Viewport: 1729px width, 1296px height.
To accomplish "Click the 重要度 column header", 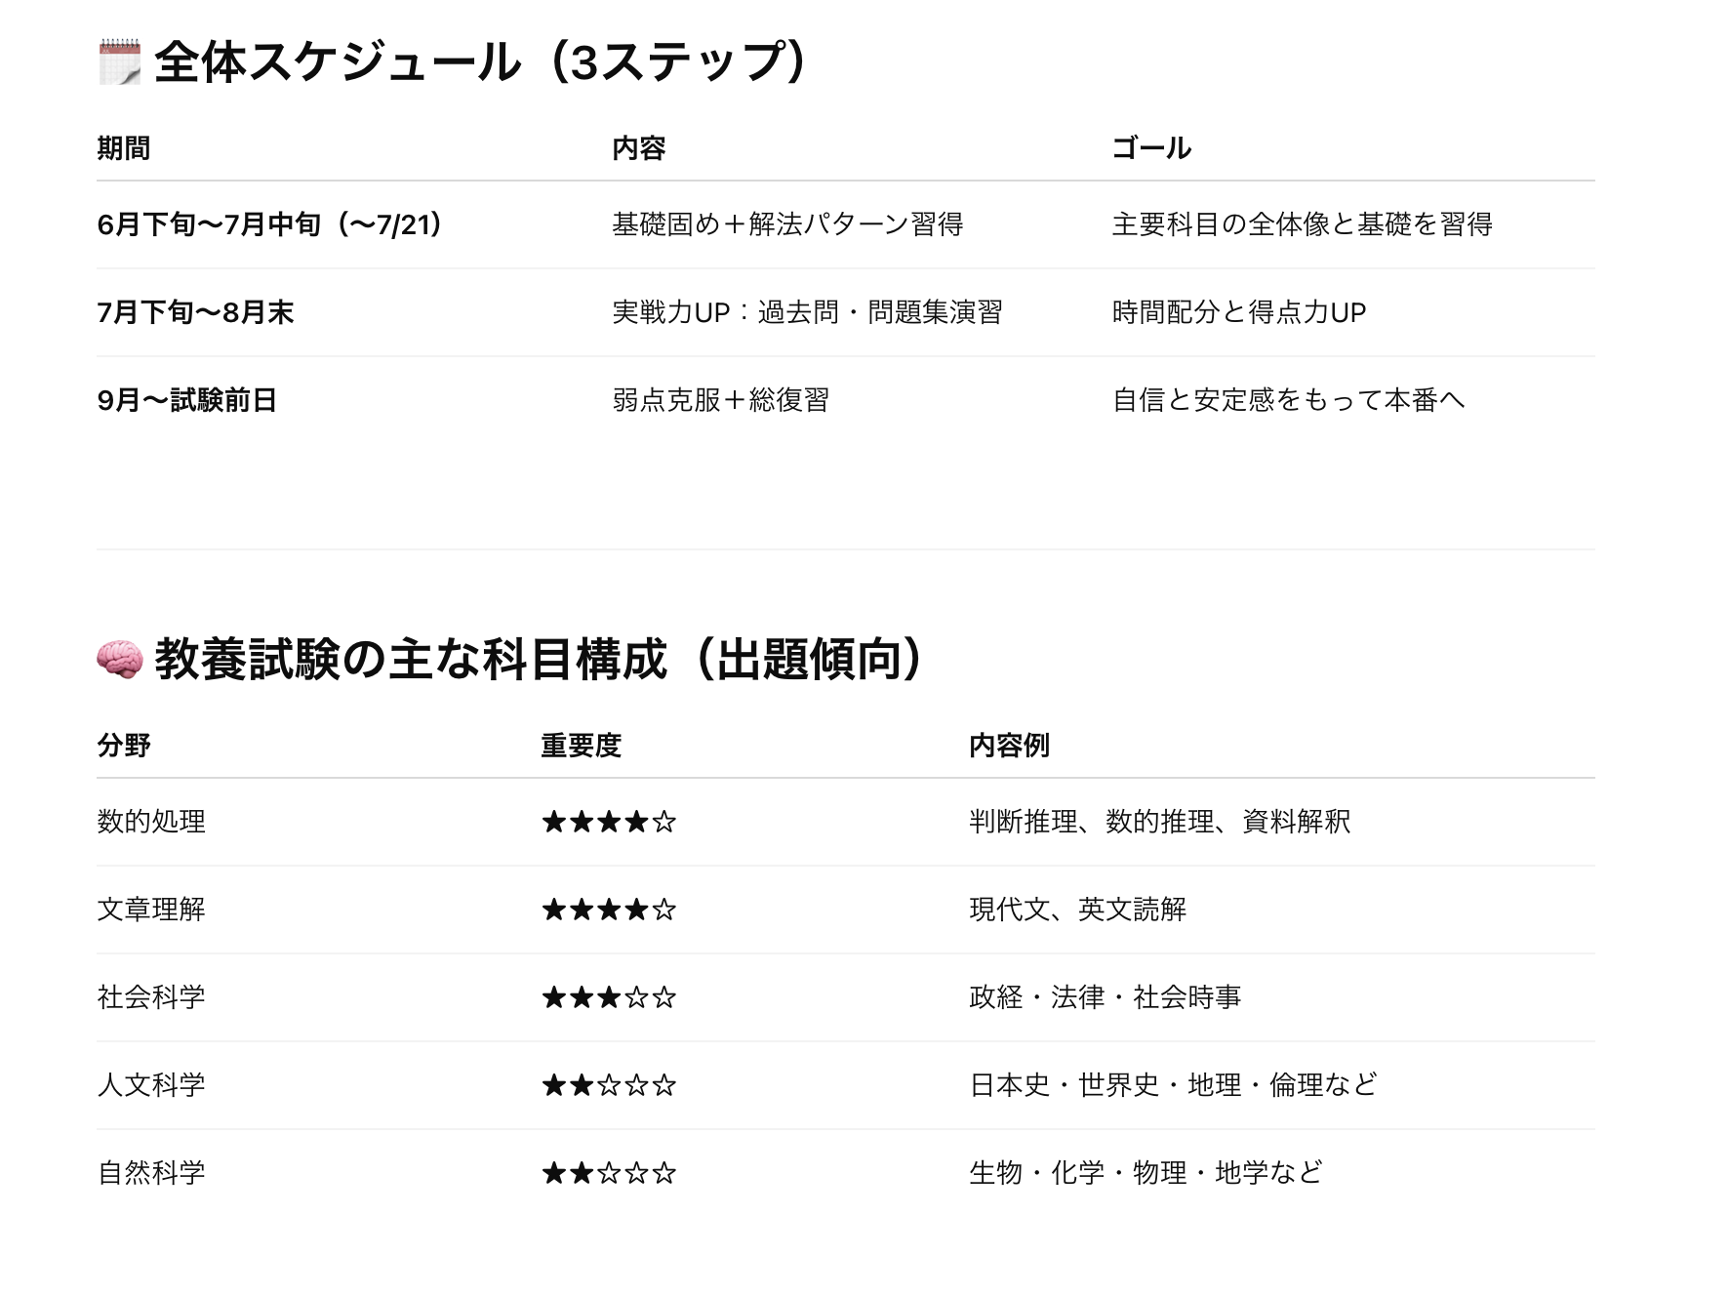I will click(582, 746).
